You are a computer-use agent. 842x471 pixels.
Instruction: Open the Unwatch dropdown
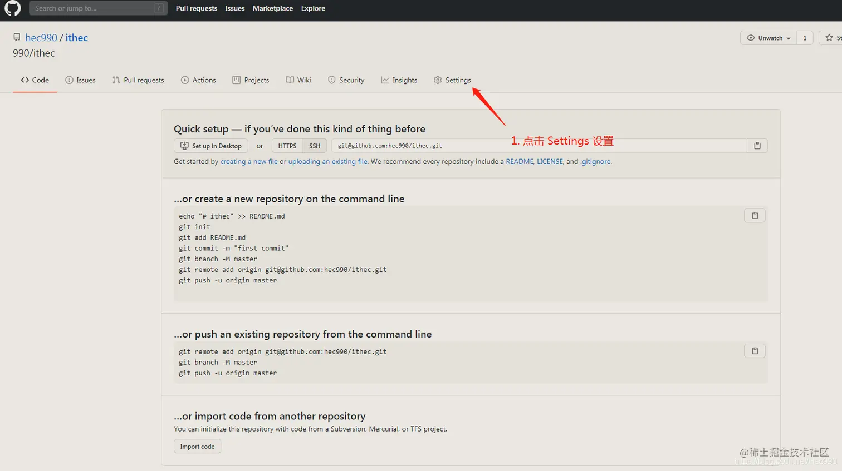click(768, 38)
